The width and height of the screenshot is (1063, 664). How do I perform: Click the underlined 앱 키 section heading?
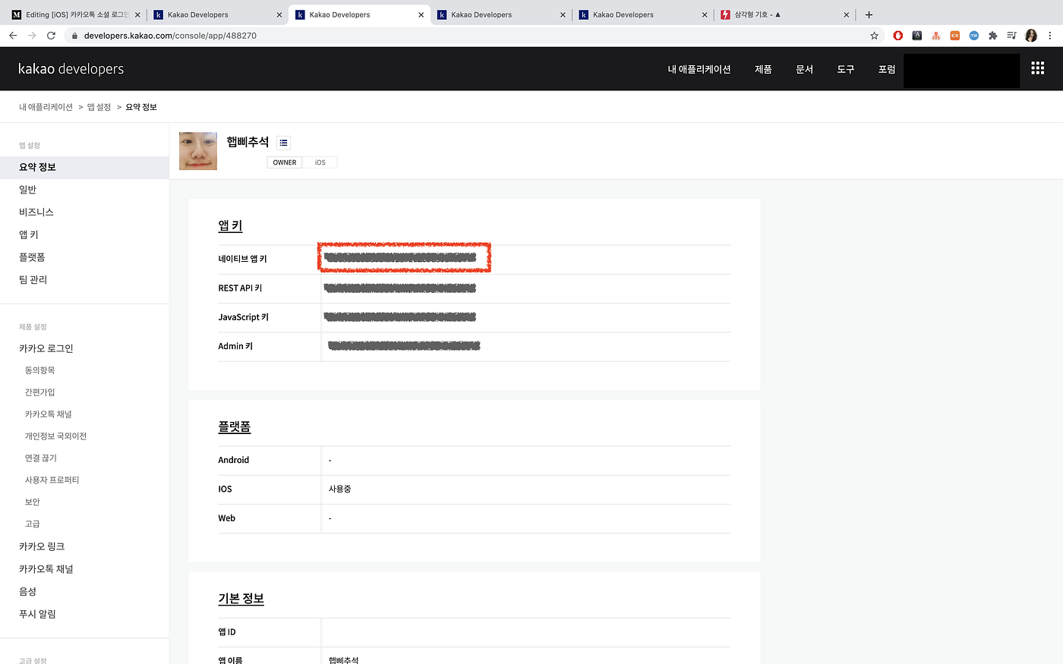click(x=230, y=225)
